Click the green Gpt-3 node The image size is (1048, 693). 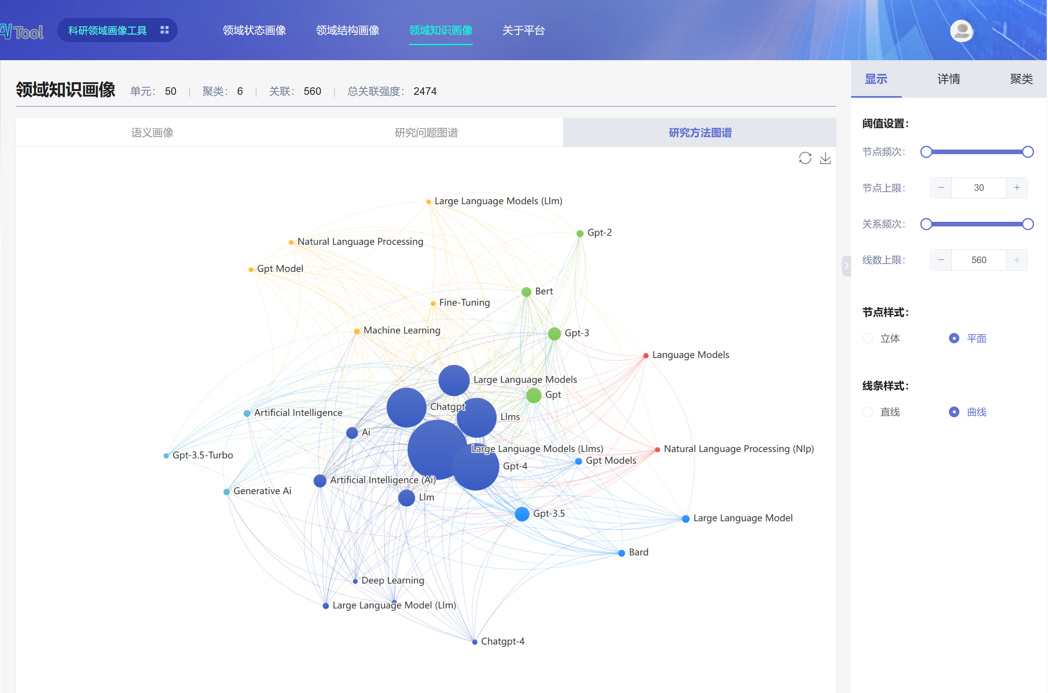coord(554,334)
